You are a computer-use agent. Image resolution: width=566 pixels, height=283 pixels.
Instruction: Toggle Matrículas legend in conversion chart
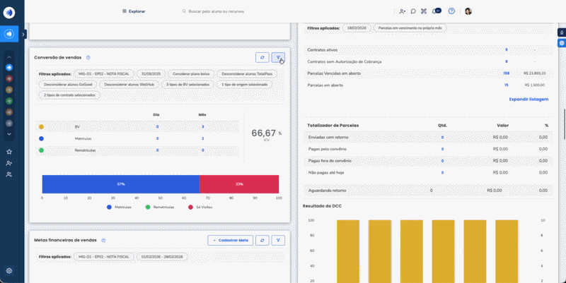pos(119,207)
